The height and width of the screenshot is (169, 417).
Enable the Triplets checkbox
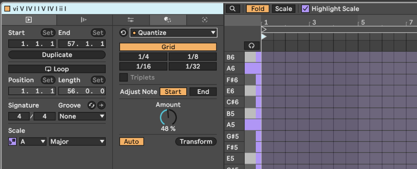(x=123, y=78)
